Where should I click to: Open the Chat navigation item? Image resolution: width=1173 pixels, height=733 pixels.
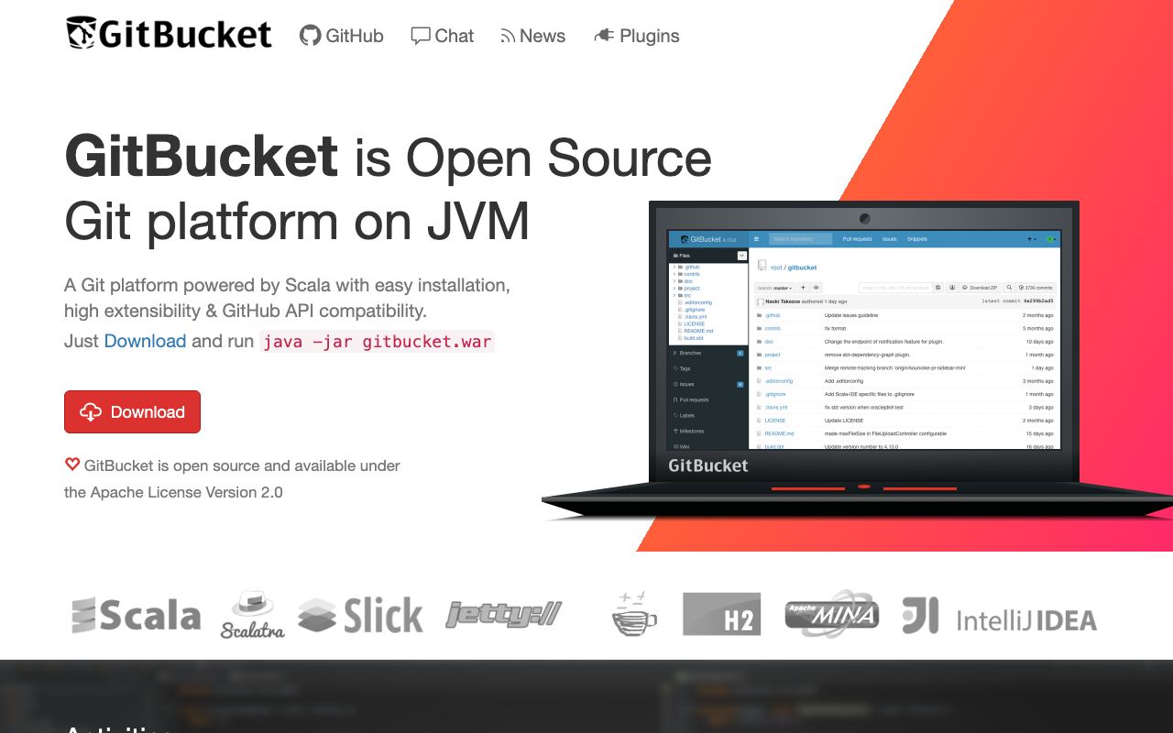coord(443,36)
